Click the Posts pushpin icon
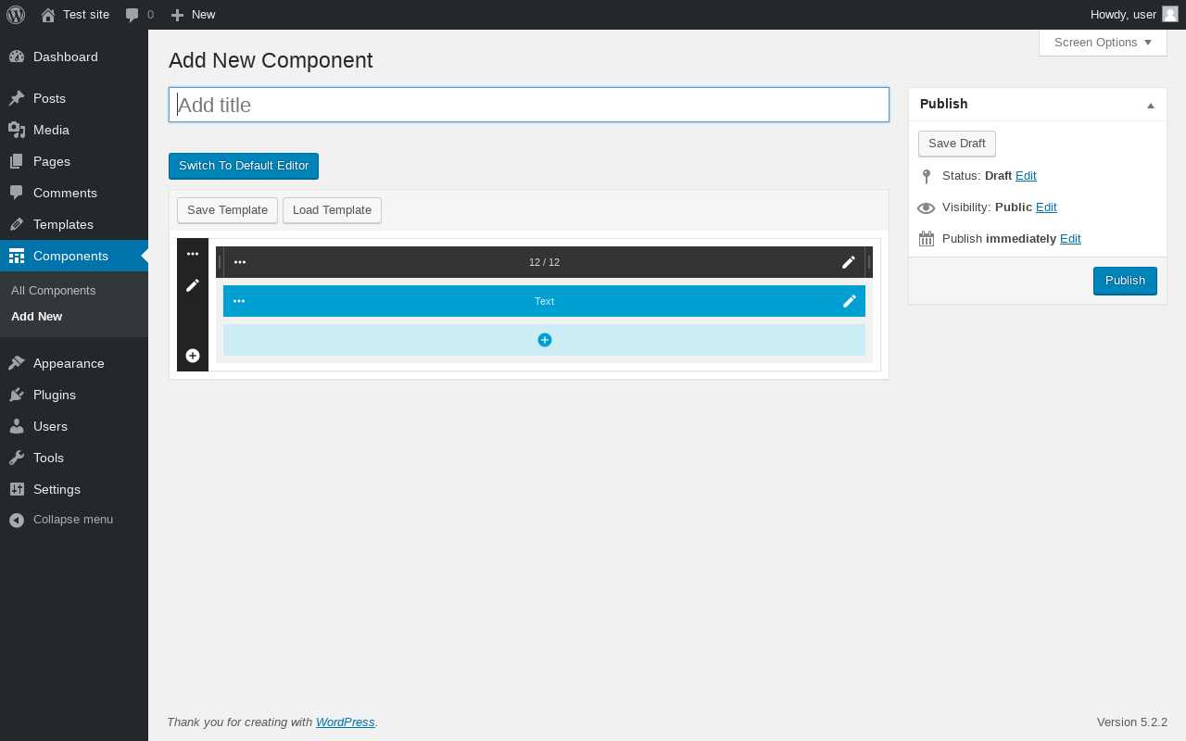Viewport: 1186px width, 741px height. (x=17, y=98)
